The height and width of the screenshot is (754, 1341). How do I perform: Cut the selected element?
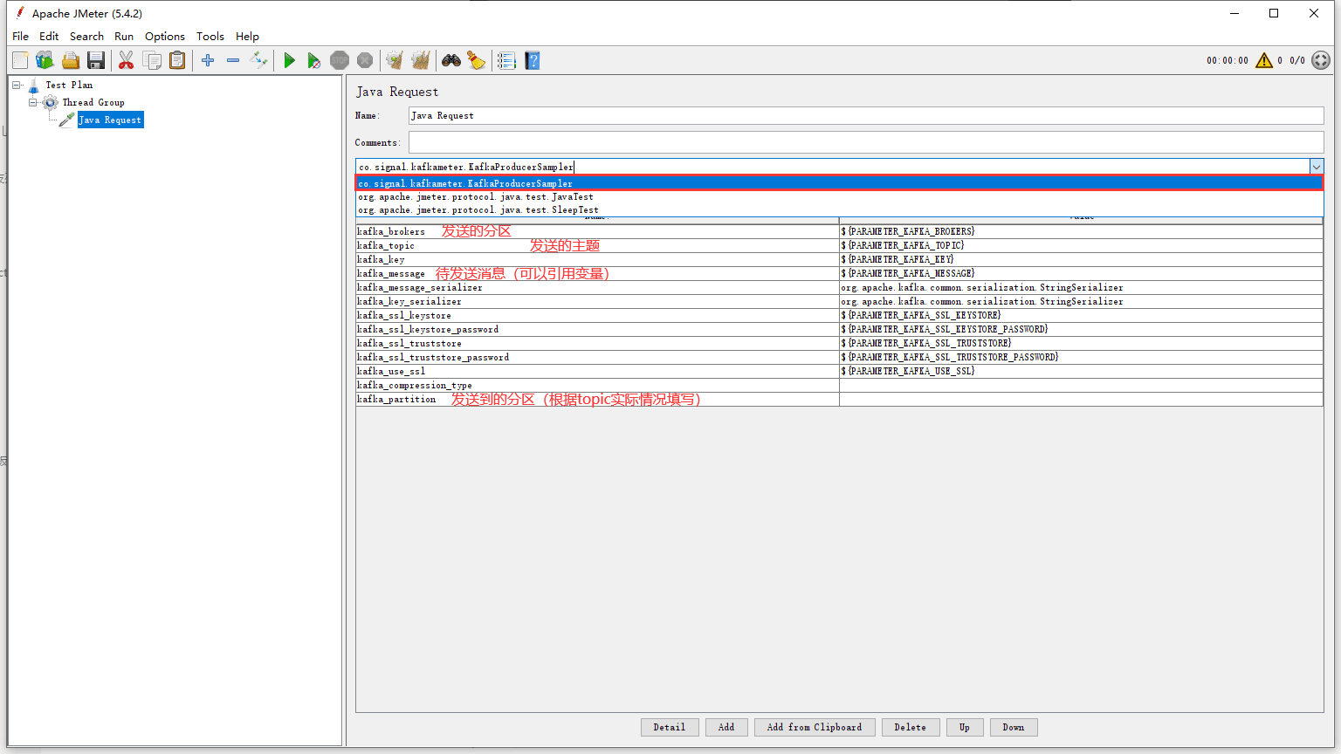pos(127,60)
